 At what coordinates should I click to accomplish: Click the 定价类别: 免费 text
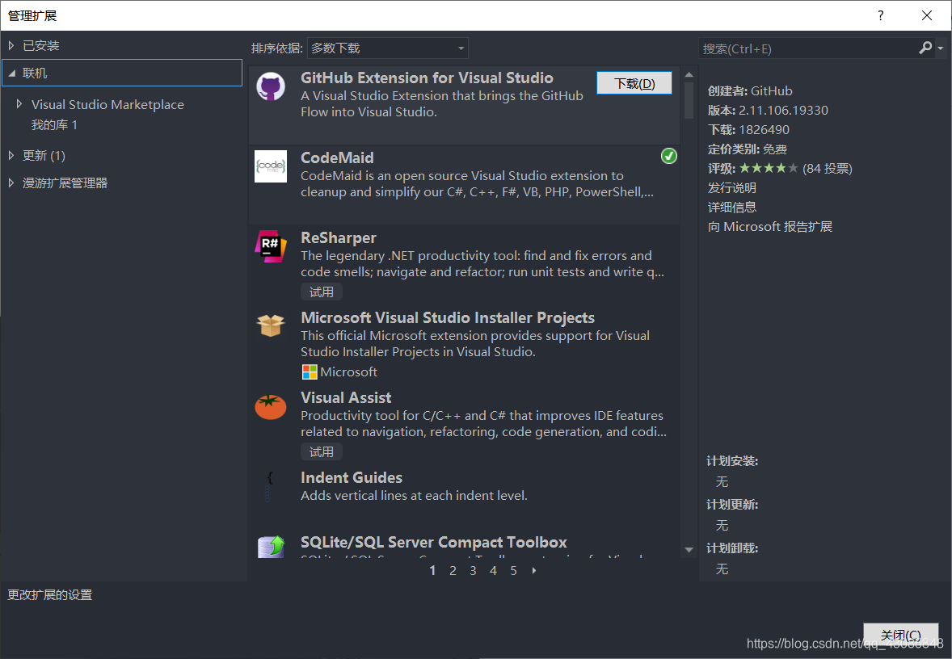pos(747,149)
